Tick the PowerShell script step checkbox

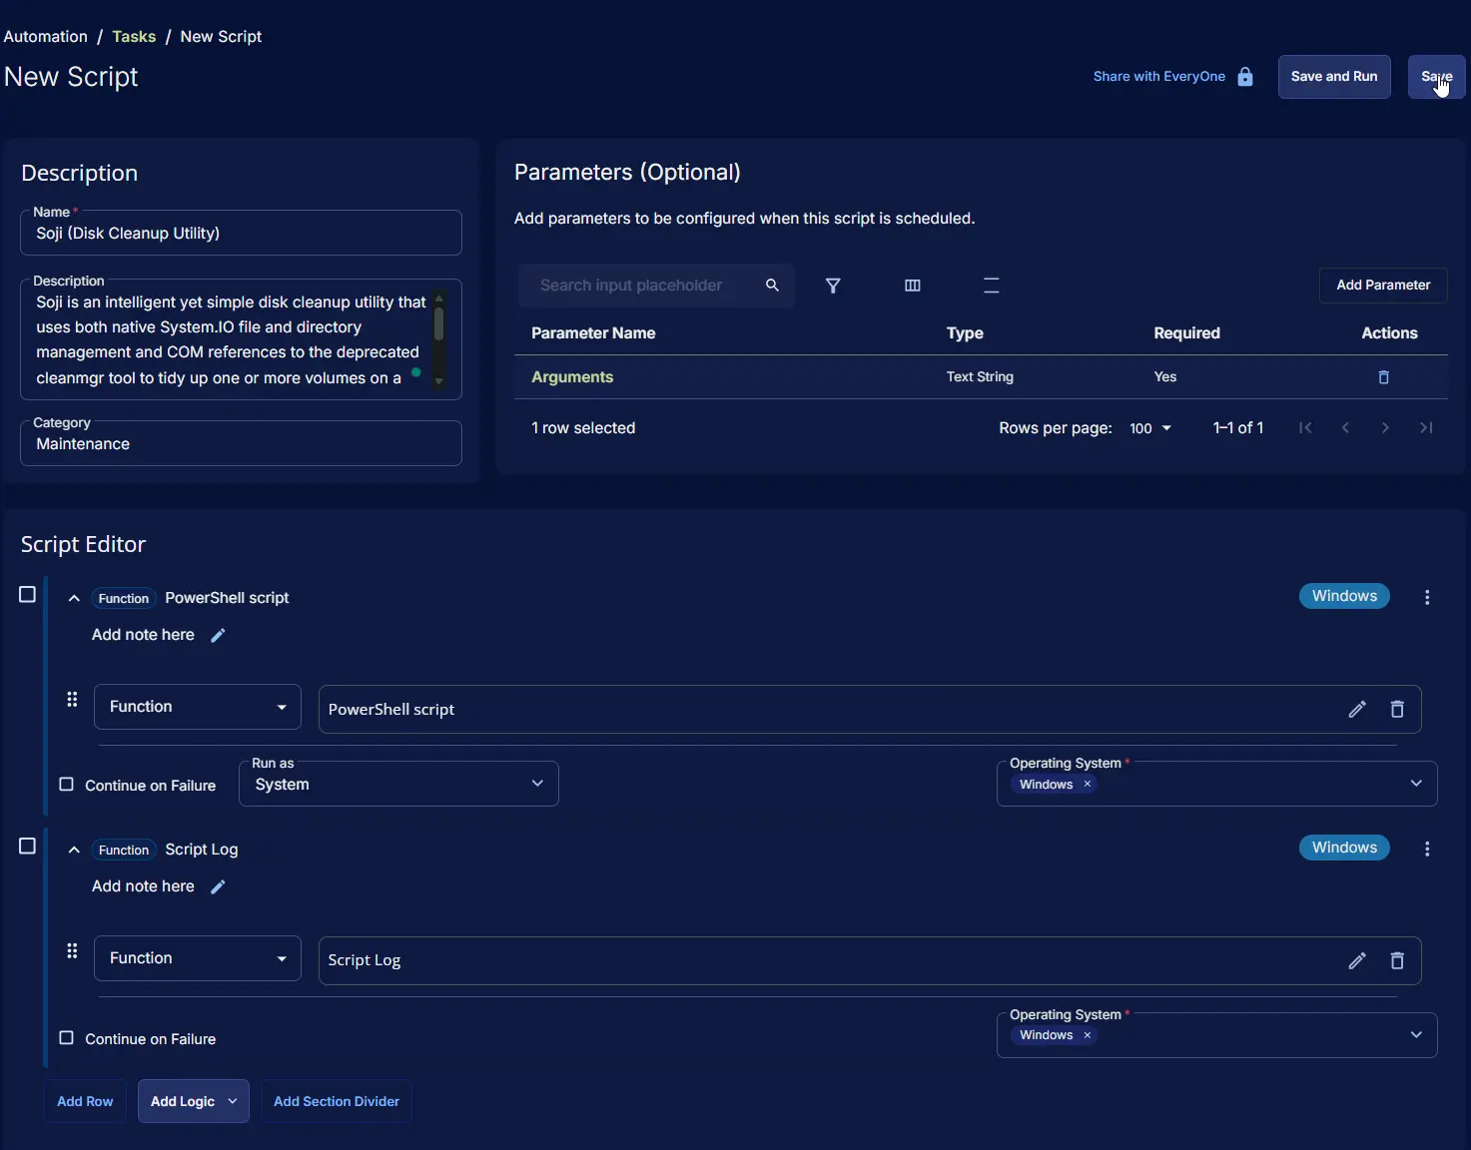click(28, 595)
